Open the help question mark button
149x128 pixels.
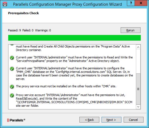tap(131, 3)
